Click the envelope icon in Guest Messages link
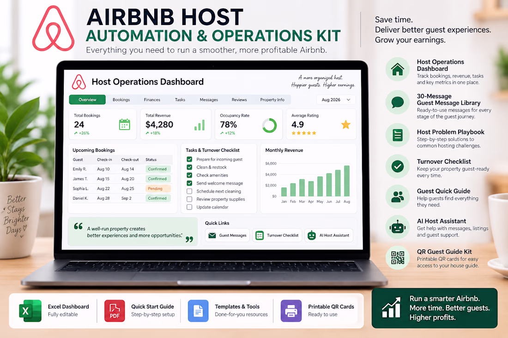 (212, 236)
